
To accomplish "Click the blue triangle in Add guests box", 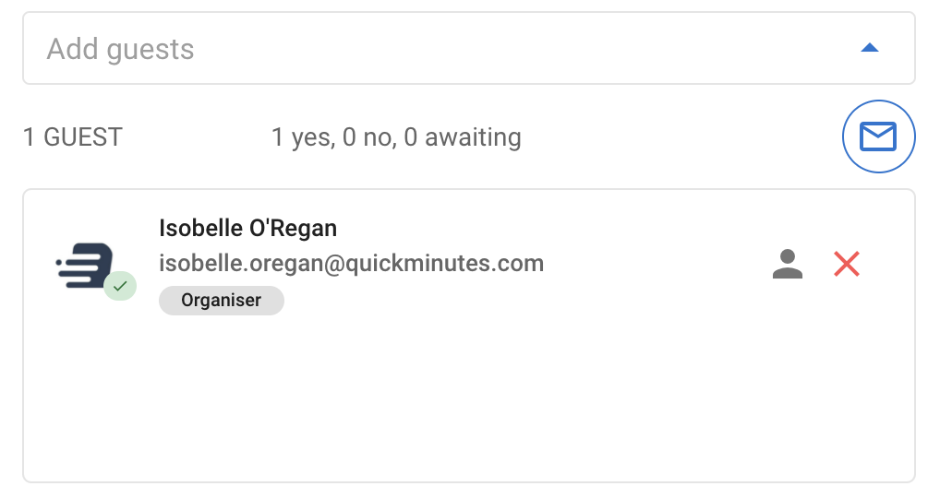I will 869,48.
